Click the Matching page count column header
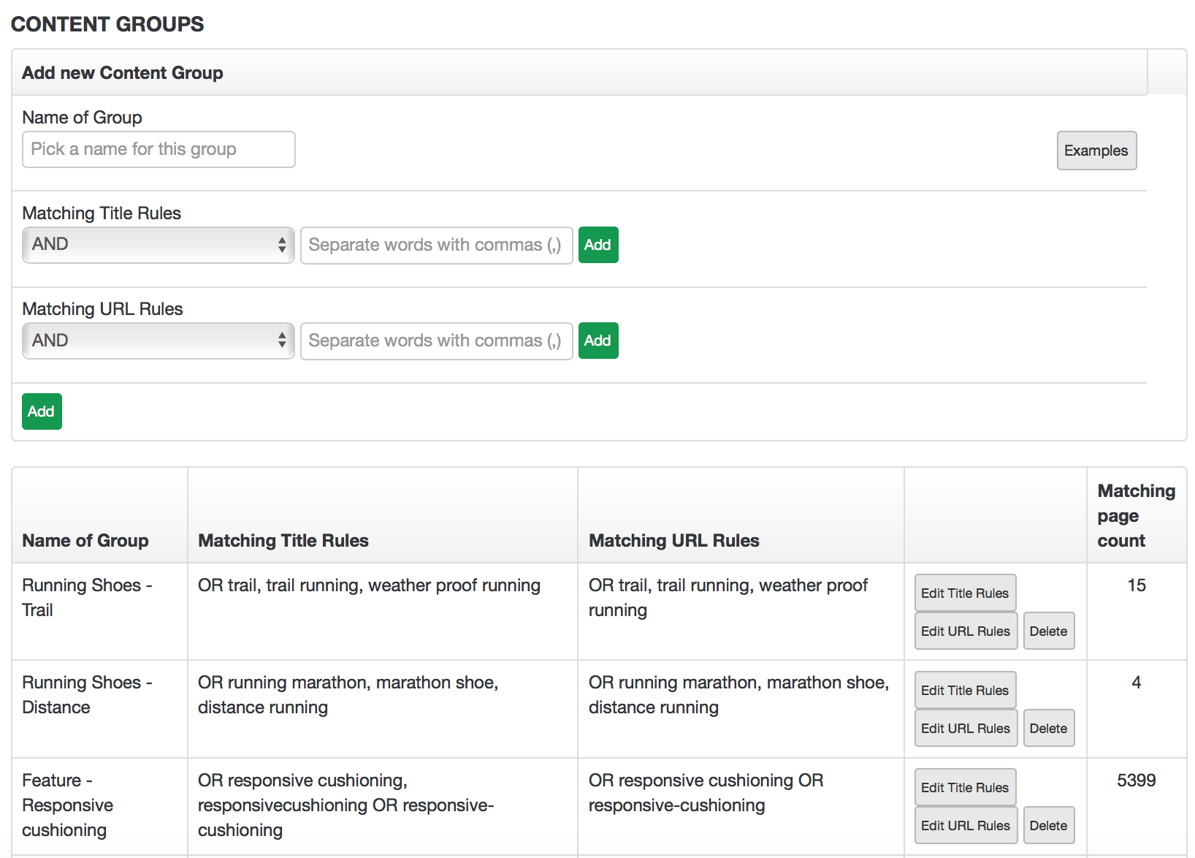1195x858 pixels. [x=1135, y=515]
